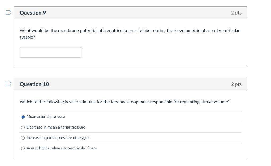Click the Question 10 heading title
Screen dimensions: 271x166
34,84
